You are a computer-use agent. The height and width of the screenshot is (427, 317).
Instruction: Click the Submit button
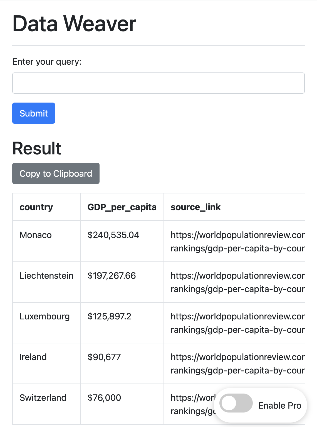pyautogui.click(x=34, y=113)
